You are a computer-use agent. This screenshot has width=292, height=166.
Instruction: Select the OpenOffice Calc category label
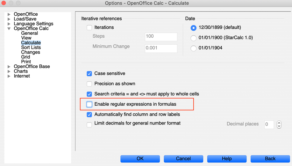(31, 28)
